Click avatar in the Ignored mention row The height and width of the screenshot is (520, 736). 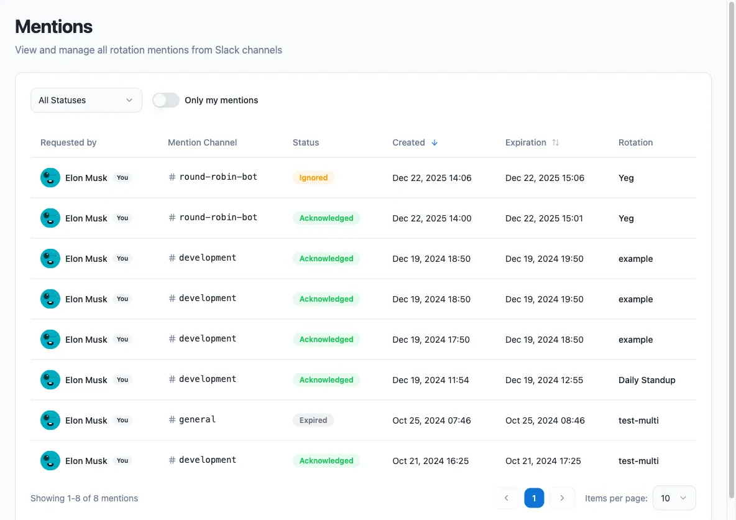click(50, 177)
